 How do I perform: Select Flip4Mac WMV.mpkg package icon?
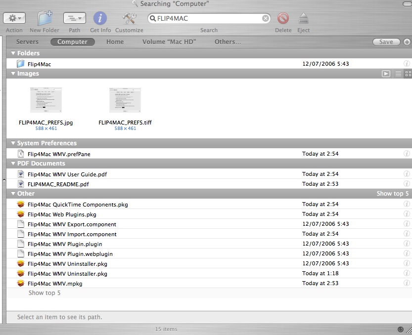pos(20,283)
